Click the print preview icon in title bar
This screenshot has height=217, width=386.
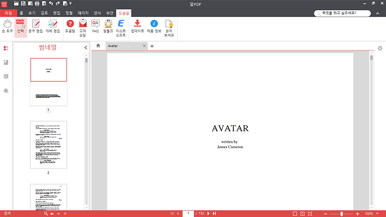click(x=44, y=3)
